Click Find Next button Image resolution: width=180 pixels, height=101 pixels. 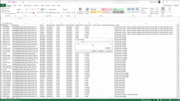tap(101, 51)
